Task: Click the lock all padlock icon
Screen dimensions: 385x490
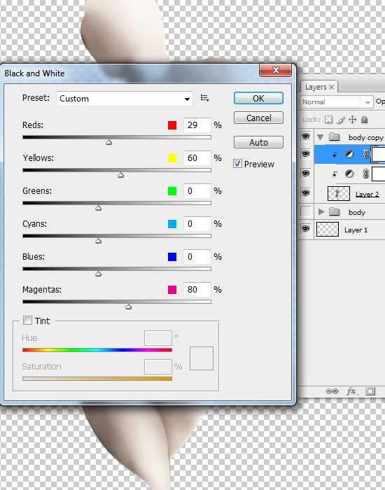Action: (365, 120)
